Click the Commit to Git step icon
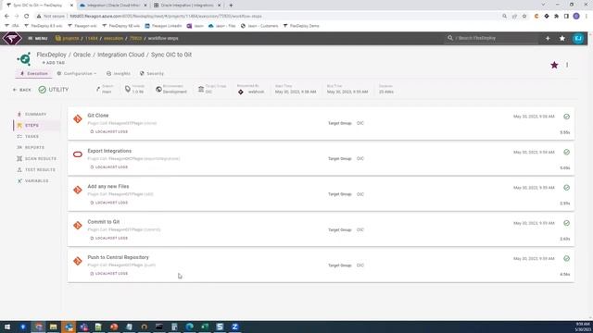Screen dimensions: 593x333 click(78, 226)
